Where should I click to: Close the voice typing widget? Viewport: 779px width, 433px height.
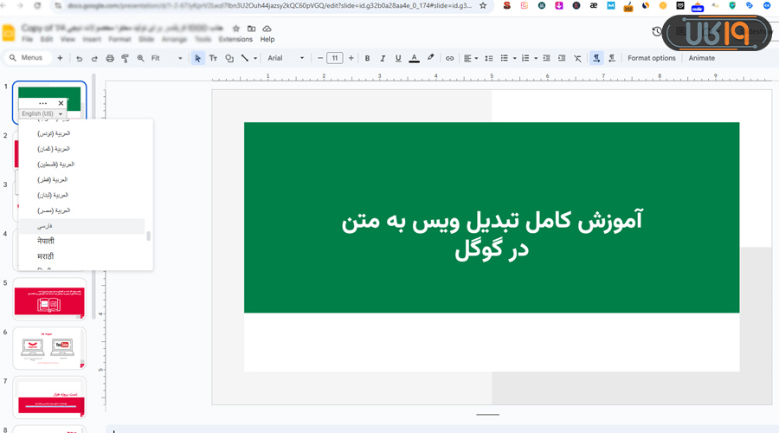(61, 103)
